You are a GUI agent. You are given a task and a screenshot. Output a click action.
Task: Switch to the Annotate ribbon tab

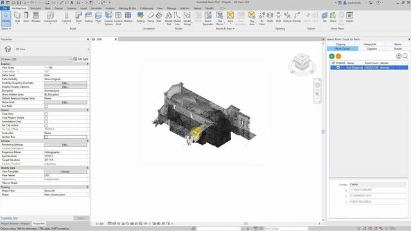click(x=96, y=8)
